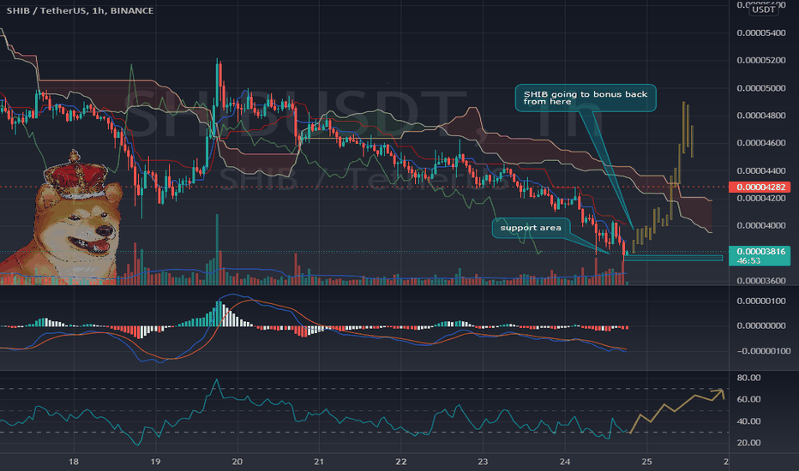Select the 'support area' callout annotation

click(531, 228)
